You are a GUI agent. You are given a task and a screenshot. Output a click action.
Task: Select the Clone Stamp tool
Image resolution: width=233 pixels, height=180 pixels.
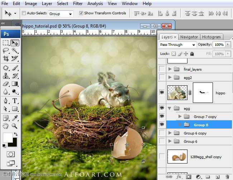(x=6, y=76)
